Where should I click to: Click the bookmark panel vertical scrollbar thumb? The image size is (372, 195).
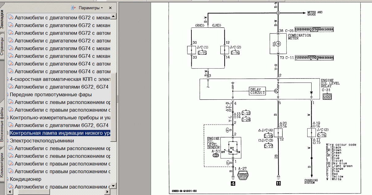click(114, 108)
